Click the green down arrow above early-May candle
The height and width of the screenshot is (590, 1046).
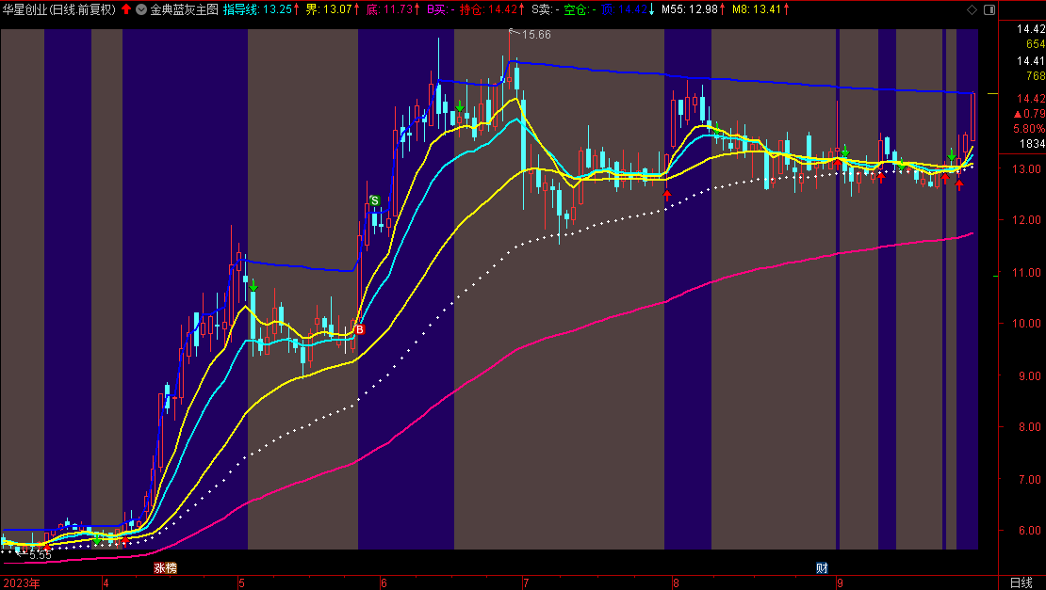coord(253,286)
